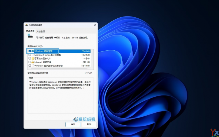
Task: Click the Windows 更新清理 item icon
Action: coord(33,51)
